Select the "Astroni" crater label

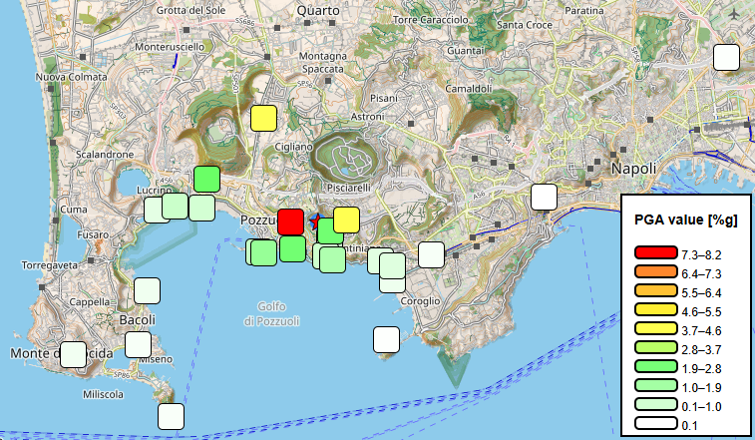(367, 117)
